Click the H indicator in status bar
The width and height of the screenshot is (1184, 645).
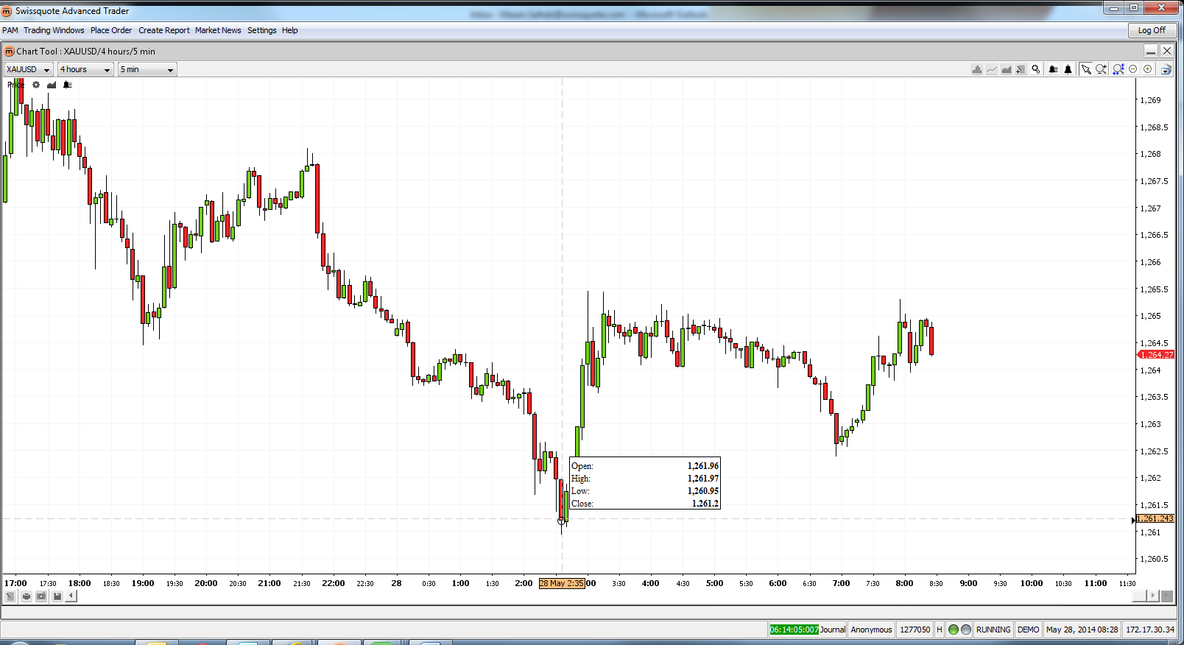pos(940,630)
